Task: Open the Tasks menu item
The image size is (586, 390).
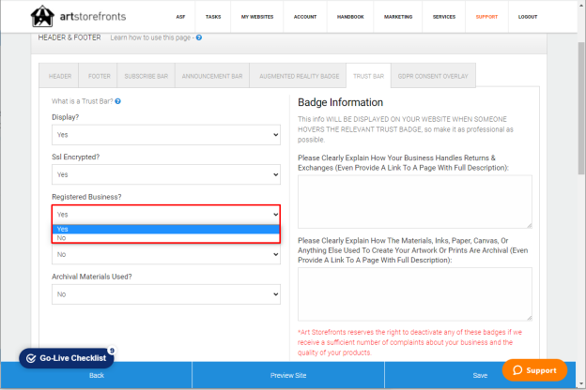Action: pyautogui.click(x=213, y=17)
